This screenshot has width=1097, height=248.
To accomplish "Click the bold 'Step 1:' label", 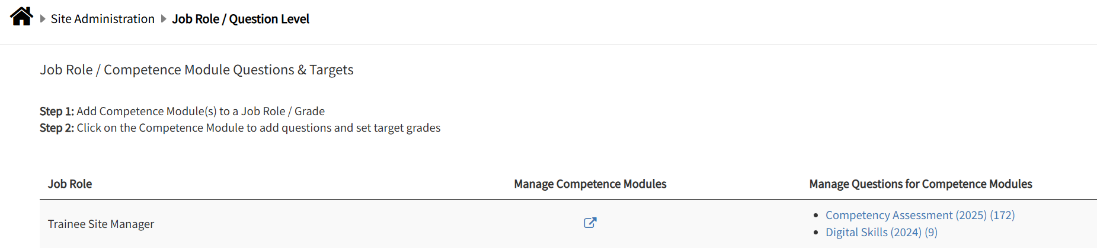I will [x=56, y=111].
